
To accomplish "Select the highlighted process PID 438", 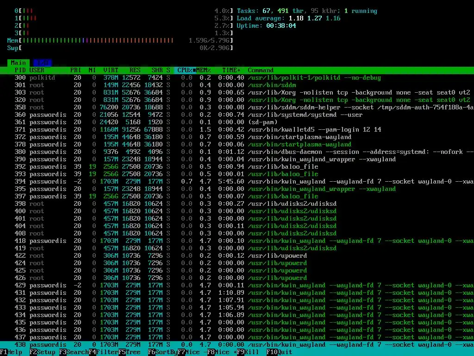I will coord(237,345).
